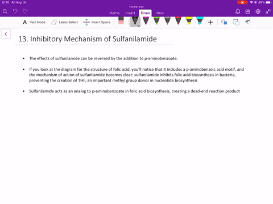Choose Insert Space tool
The width and height of the screenshot is (273, 204).
point(97,22)
